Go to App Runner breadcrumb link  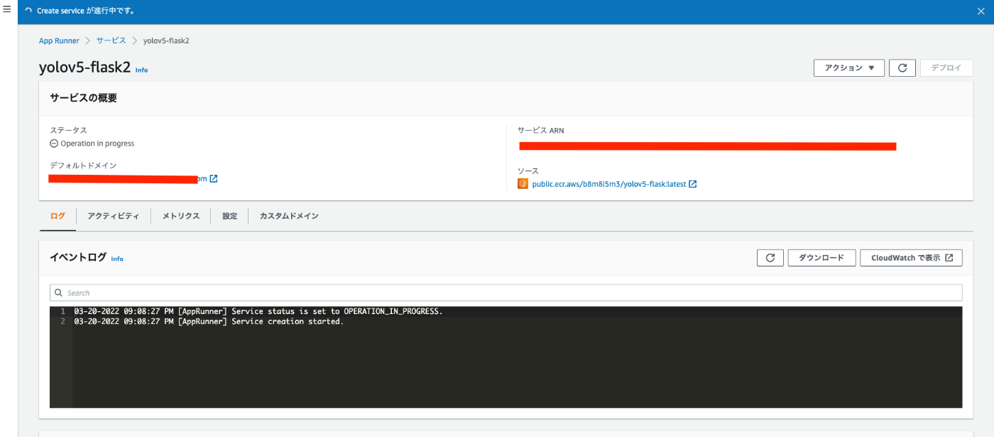(x=59, y=41)
